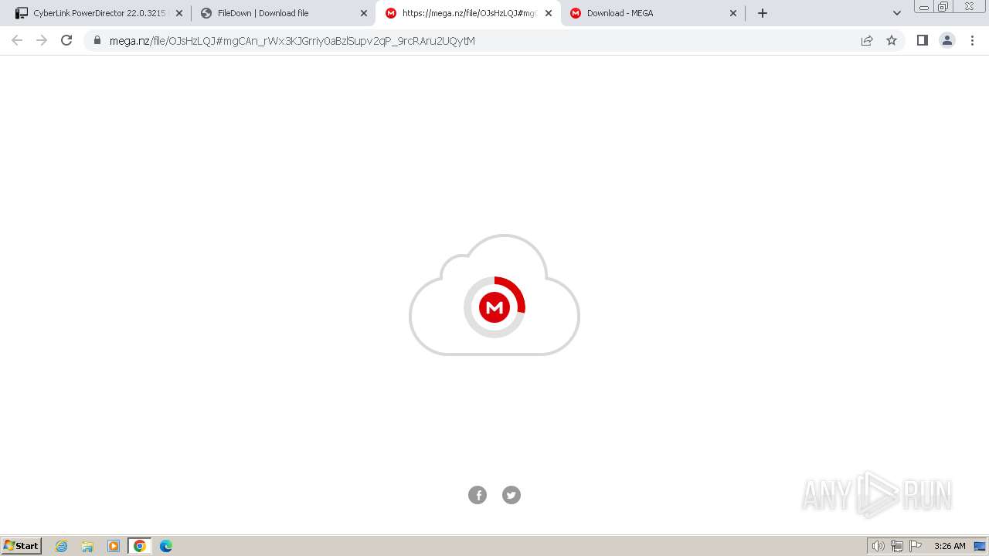
Task: Go back to the previous page
Action: pyautogui.click(x=17, y=40)
